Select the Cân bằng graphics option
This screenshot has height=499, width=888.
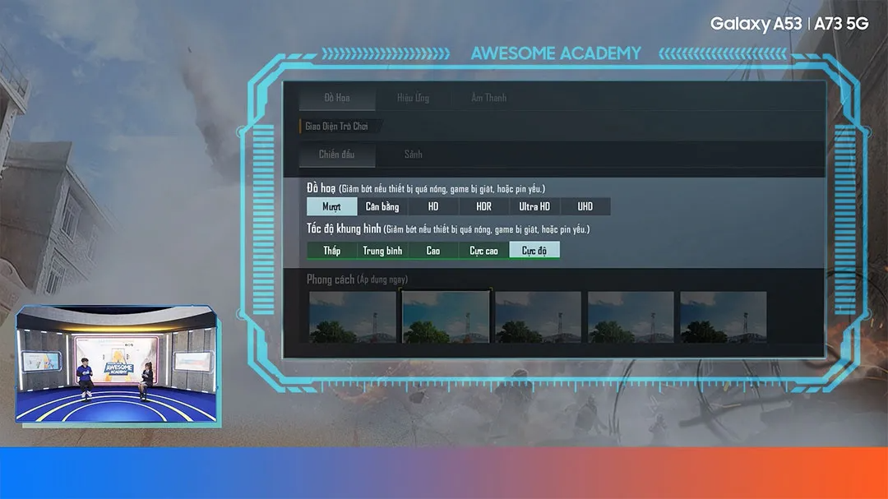tap(382, 206)
